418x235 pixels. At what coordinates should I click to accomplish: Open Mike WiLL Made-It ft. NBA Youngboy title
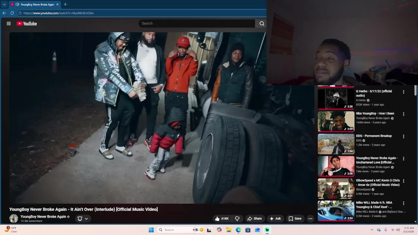click(x=374, y=205)
